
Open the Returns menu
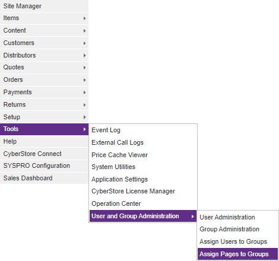pos(44,104)
